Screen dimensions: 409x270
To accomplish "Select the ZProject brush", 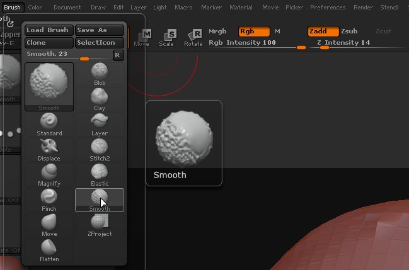I will [x=100, y=225].
